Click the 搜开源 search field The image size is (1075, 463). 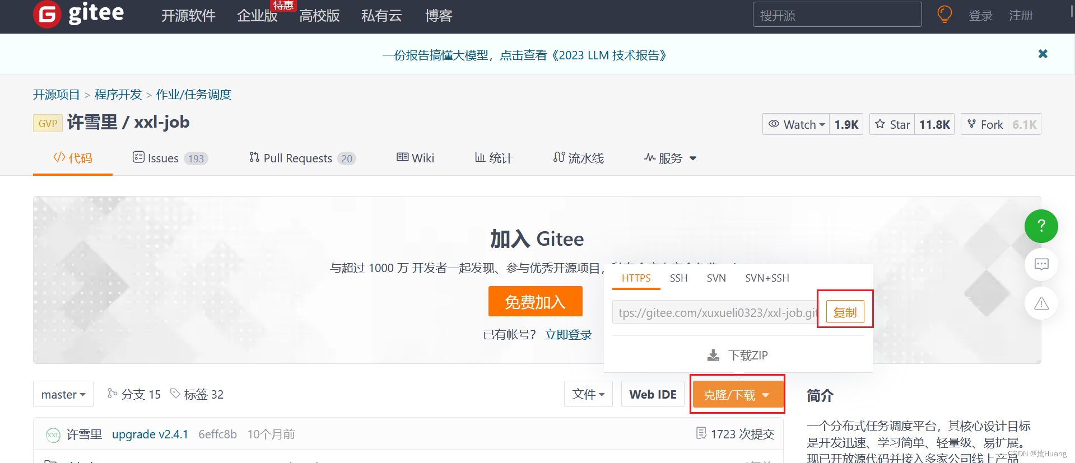pos(837,15)
